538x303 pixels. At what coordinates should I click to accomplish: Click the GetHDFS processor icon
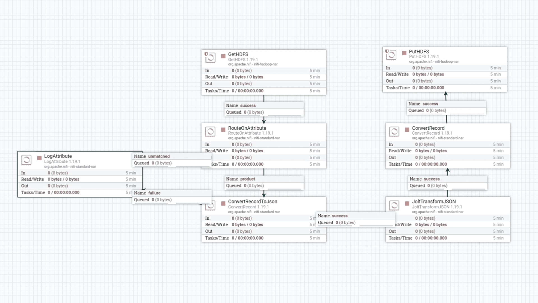pos(210,58)
